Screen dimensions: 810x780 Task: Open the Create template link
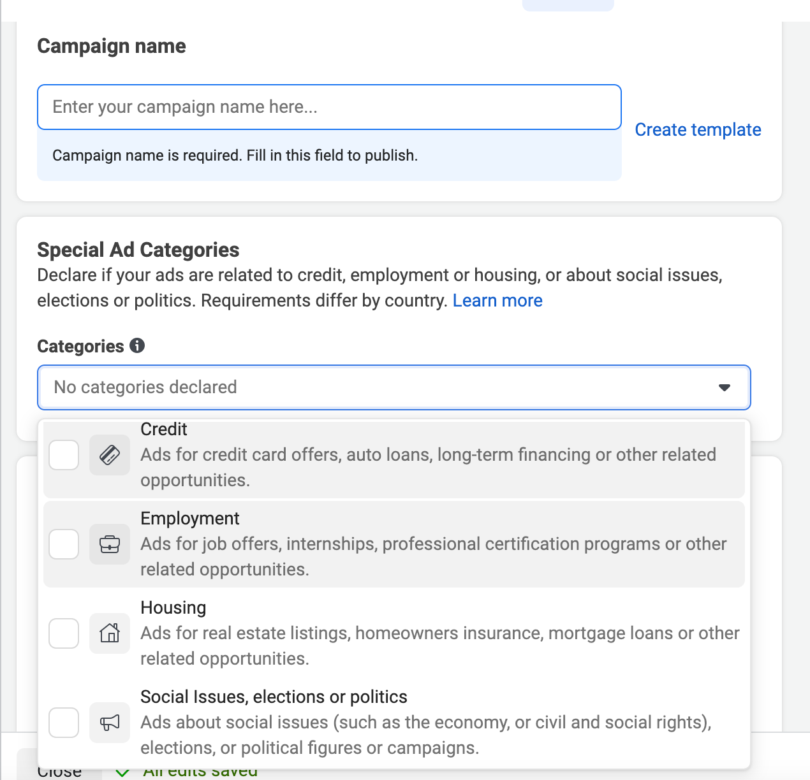coord(698,130)
